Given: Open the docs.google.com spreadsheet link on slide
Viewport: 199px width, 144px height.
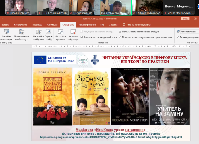Looking at the screenshot, I should tap(111, 137).
